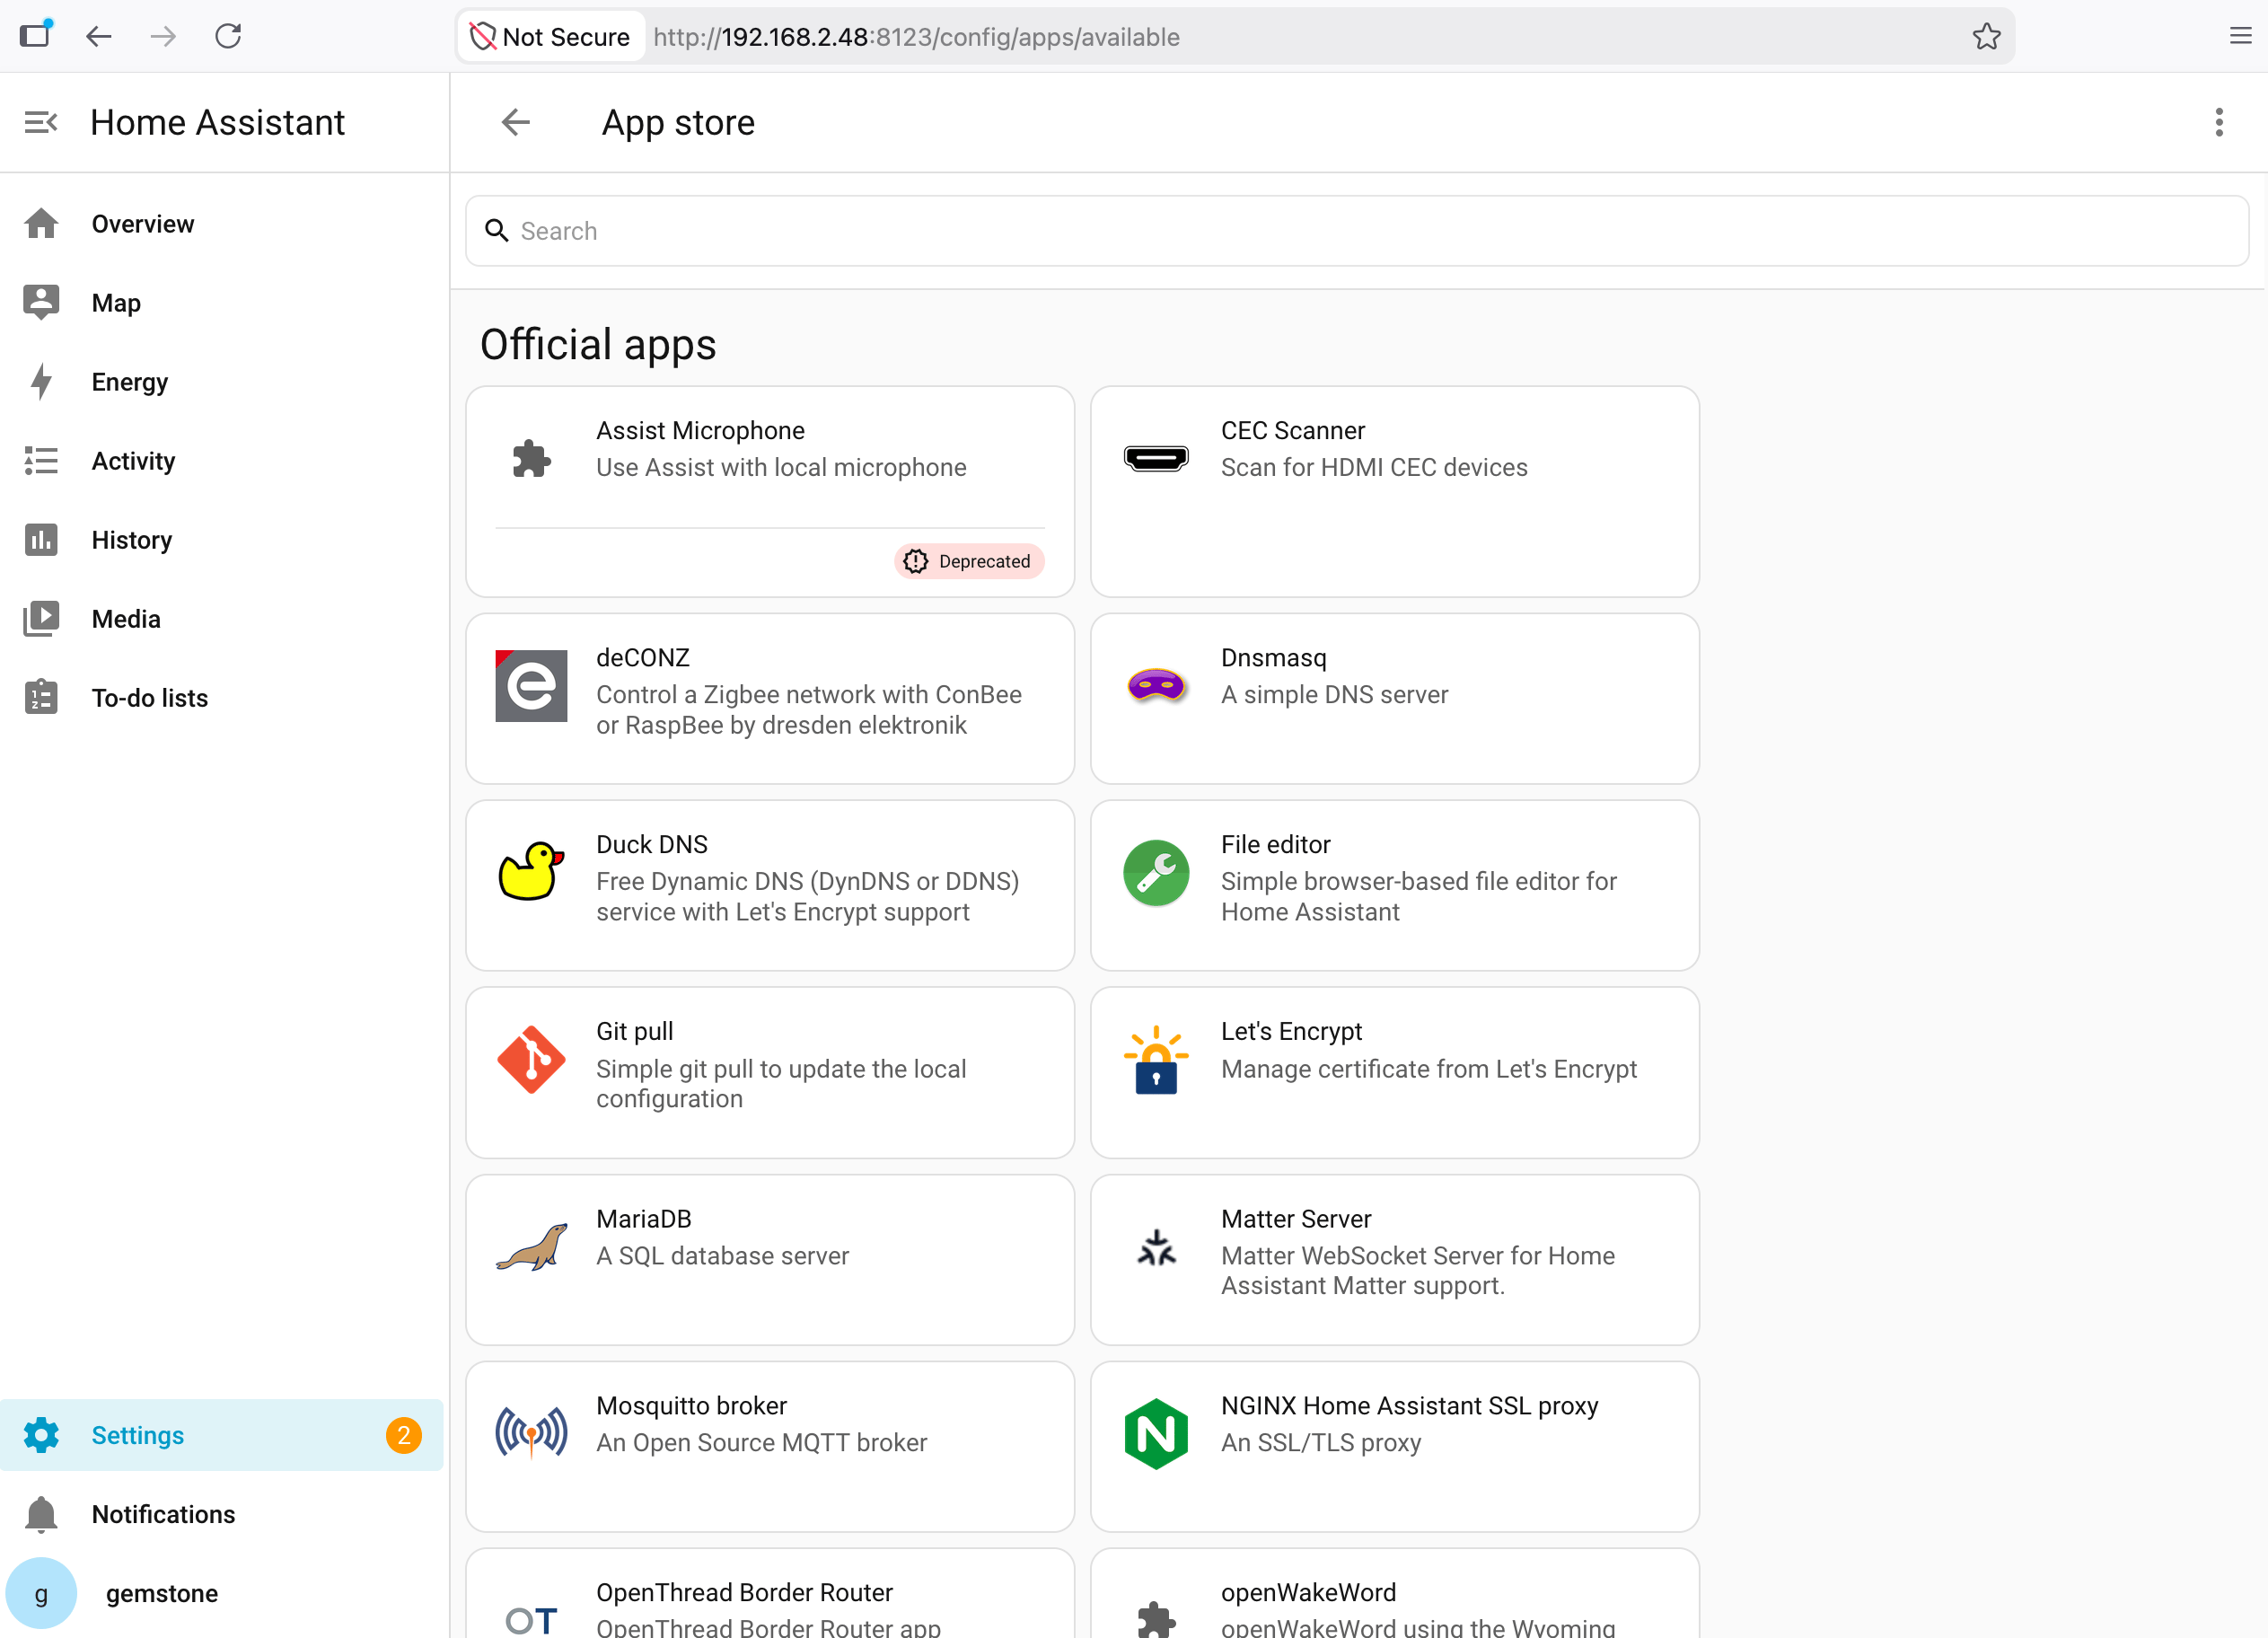This screenshot has width=2268, height=1638.
Task: Open the Activity list icon
Action: click(x=41, y=460)
